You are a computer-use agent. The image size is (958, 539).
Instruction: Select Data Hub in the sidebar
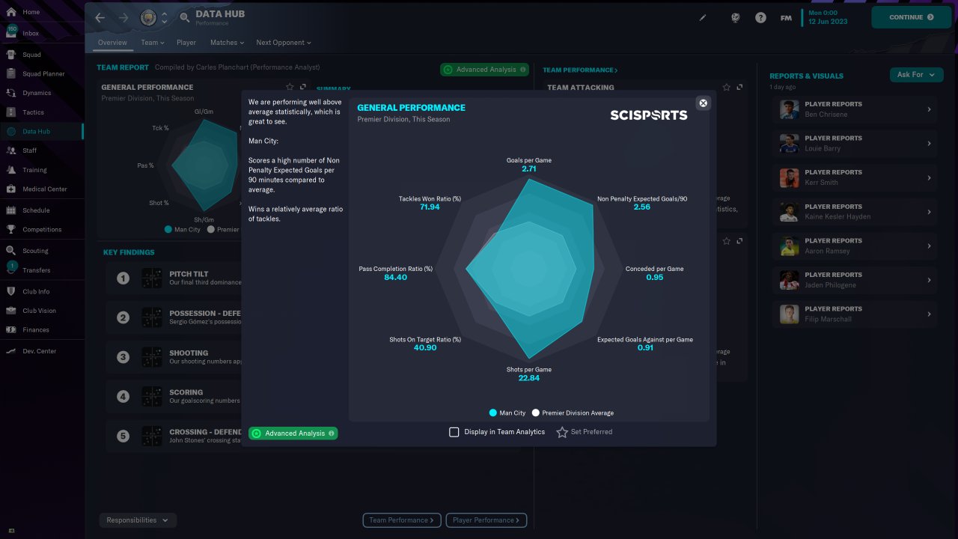tap(42, 132)
